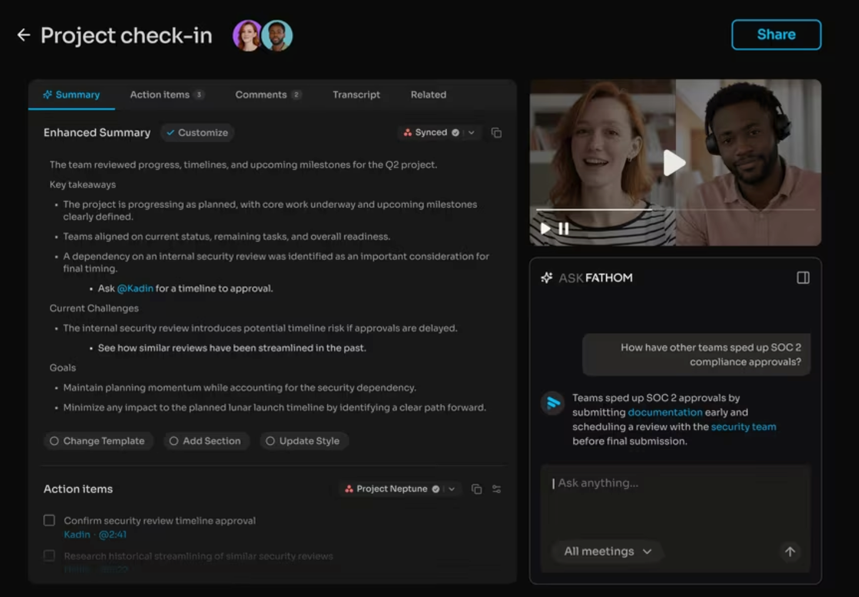Seek using the video progress bar
This screenshot has height=597, width=859.
[x=675, y=209]
